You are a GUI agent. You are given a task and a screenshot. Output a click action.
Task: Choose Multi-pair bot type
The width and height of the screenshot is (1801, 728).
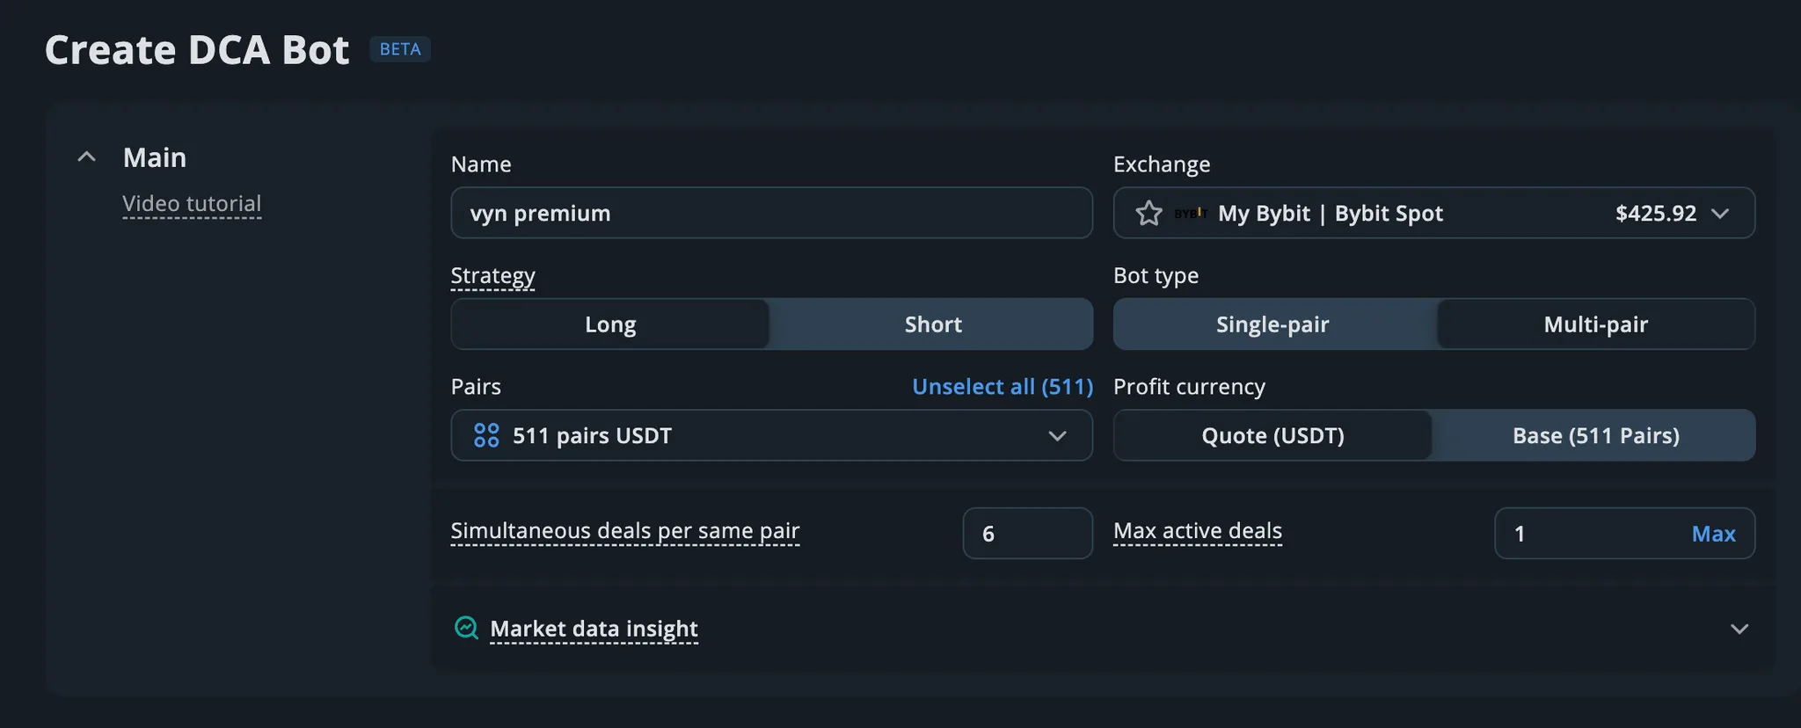point(1595,324)
